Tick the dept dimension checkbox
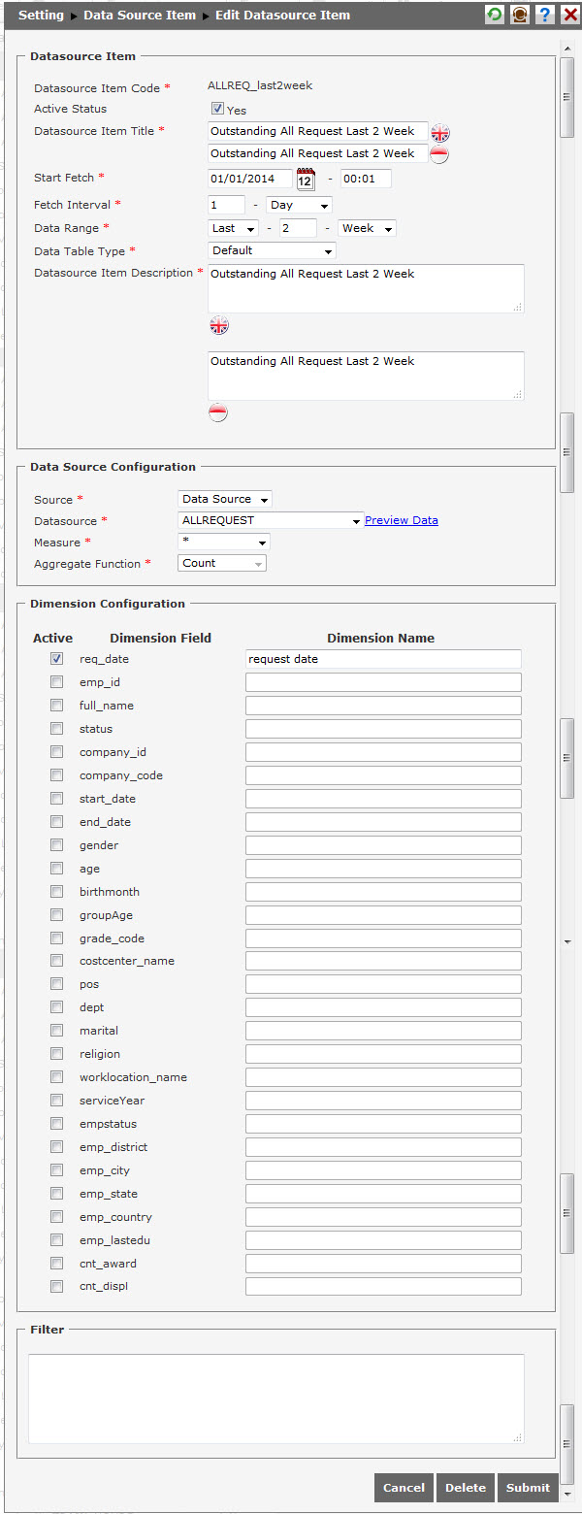Screen dimensions: 582x1514 click(x=56, y=1007)
